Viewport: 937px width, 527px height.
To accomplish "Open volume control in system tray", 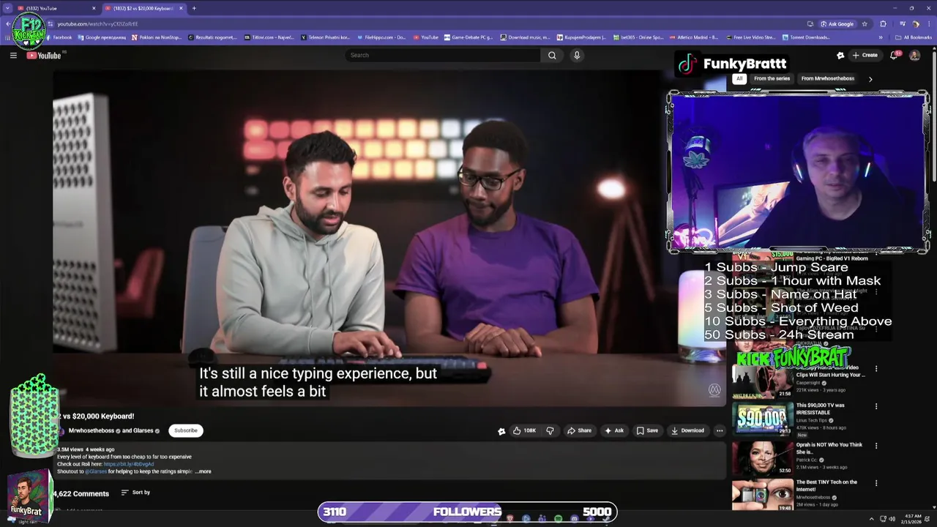I will tap(892, 519).
